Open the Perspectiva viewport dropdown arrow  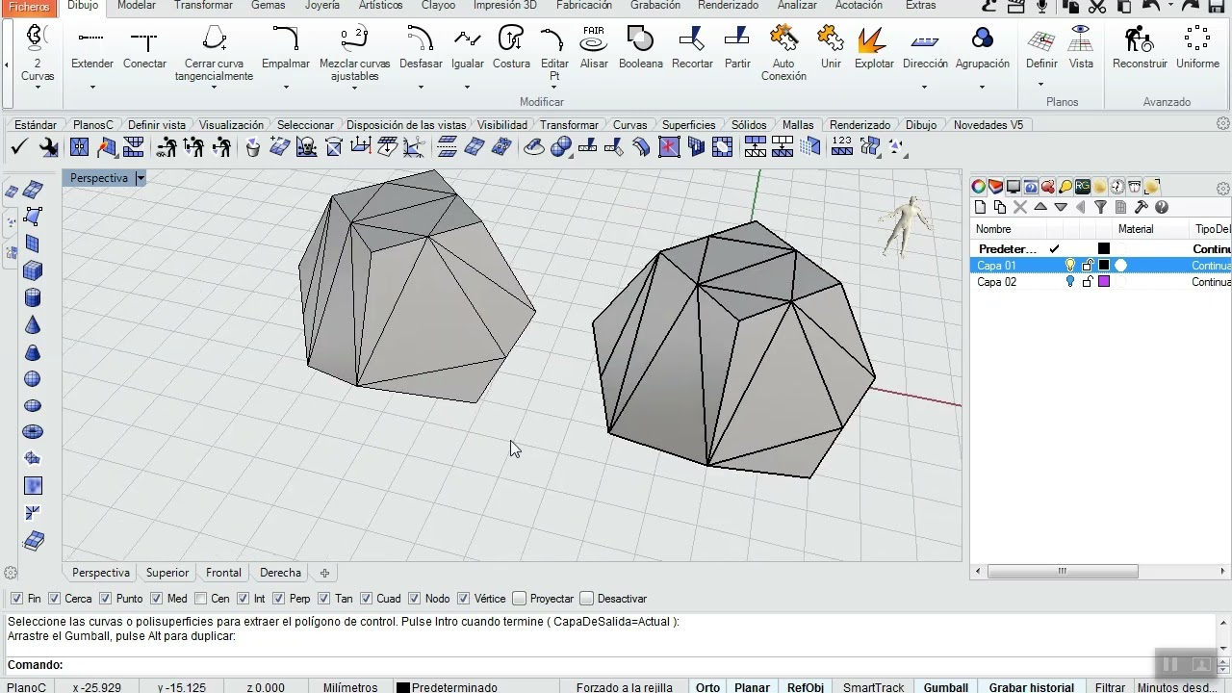pos(140,178)
